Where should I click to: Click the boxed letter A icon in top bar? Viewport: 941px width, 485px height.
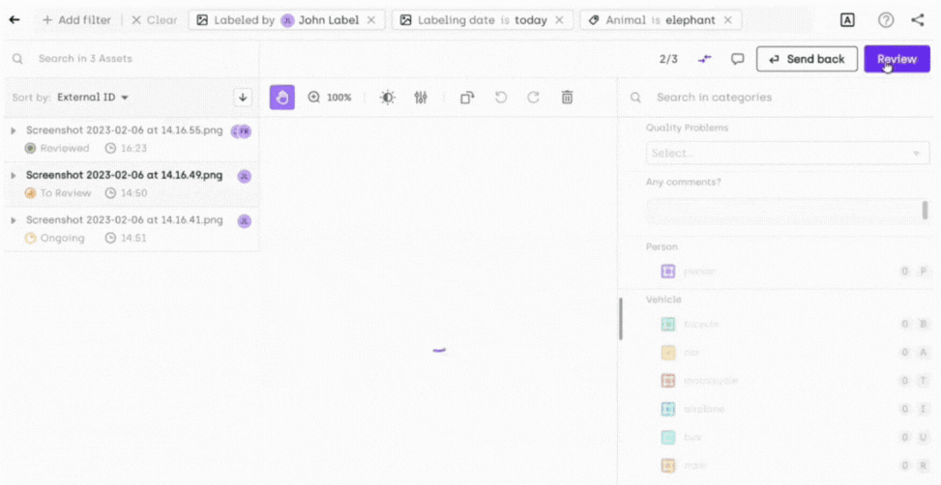[x=847, y=19]
